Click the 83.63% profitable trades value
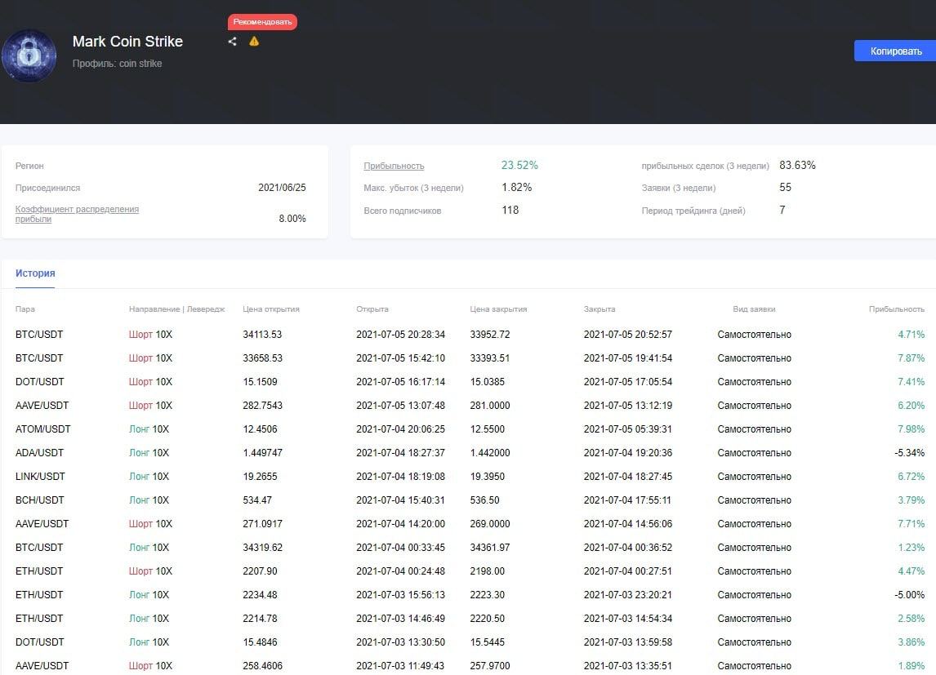Viewport: 936px width, 675px height. (x=797, y=165)
